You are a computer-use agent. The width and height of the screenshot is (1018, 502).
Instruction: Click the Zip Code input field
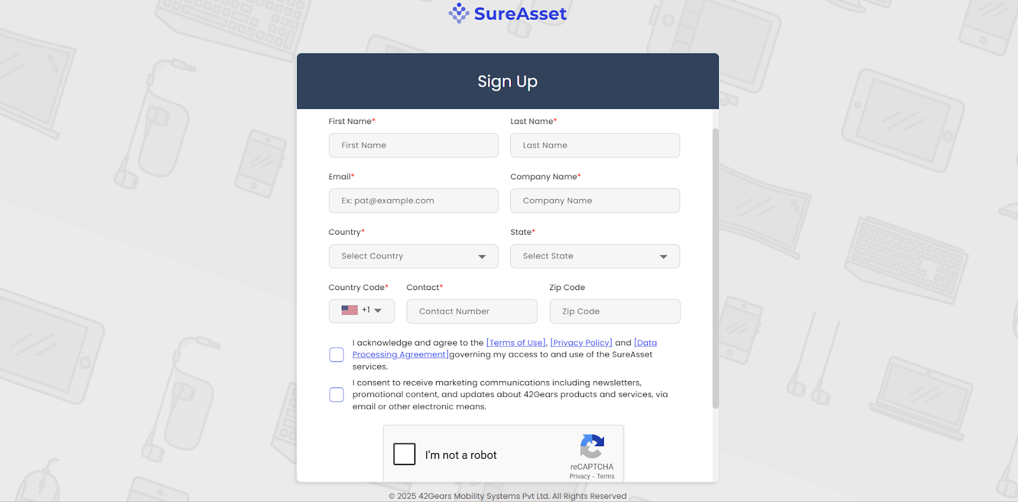pyautogui.click(x=614, y=311)
